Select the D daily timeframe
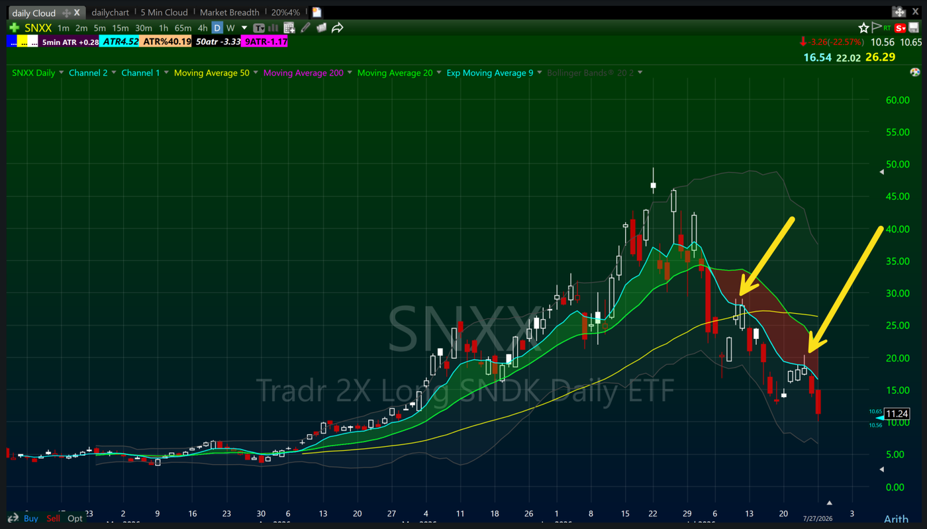 pos(217,28)
